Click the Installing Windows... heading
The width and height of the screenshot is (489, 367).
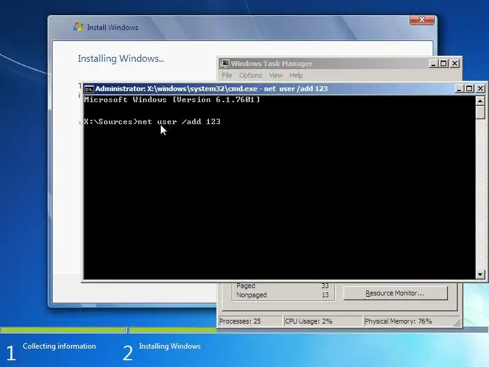(x=121, y=59)
